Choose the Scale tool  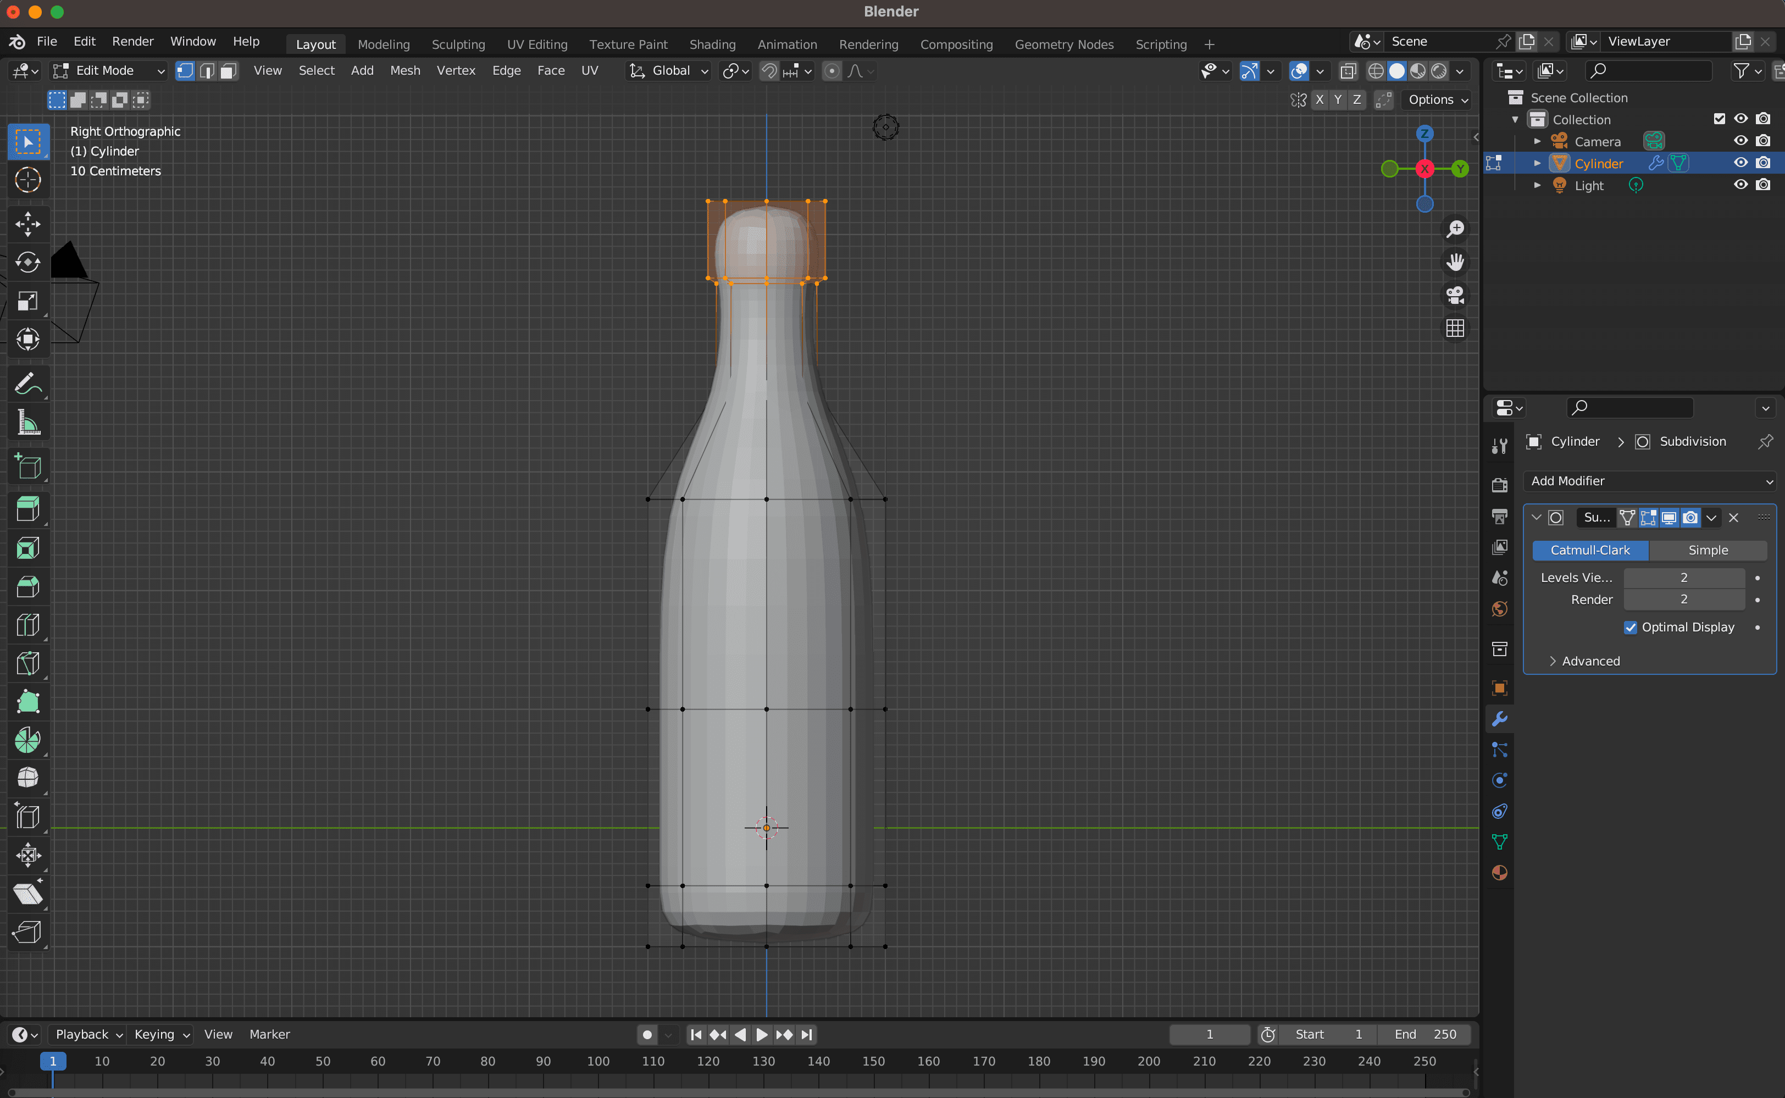pos(29,301)
